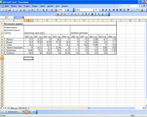Click the AutoSum sigma icon
Image resolution: width=147 pixels, height=117 pixels.
coord(47,10)
